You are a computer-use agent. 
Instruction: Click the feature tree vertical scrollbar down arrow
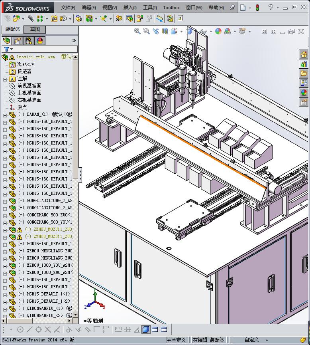[x=76, y=315]
